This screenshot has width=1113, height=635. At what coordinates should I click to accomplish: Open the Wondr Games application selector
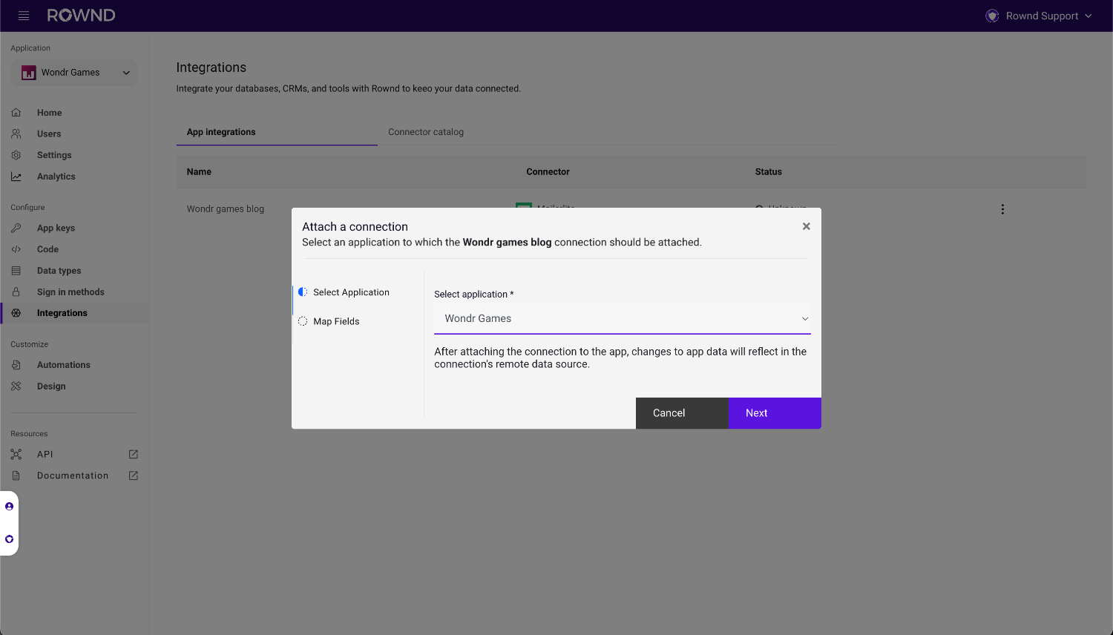click(74, 73)
